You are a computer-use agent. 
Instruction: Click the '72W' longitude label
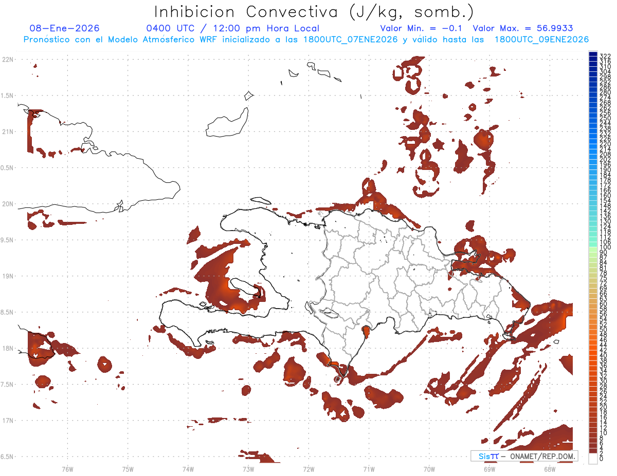click(309, 469)
